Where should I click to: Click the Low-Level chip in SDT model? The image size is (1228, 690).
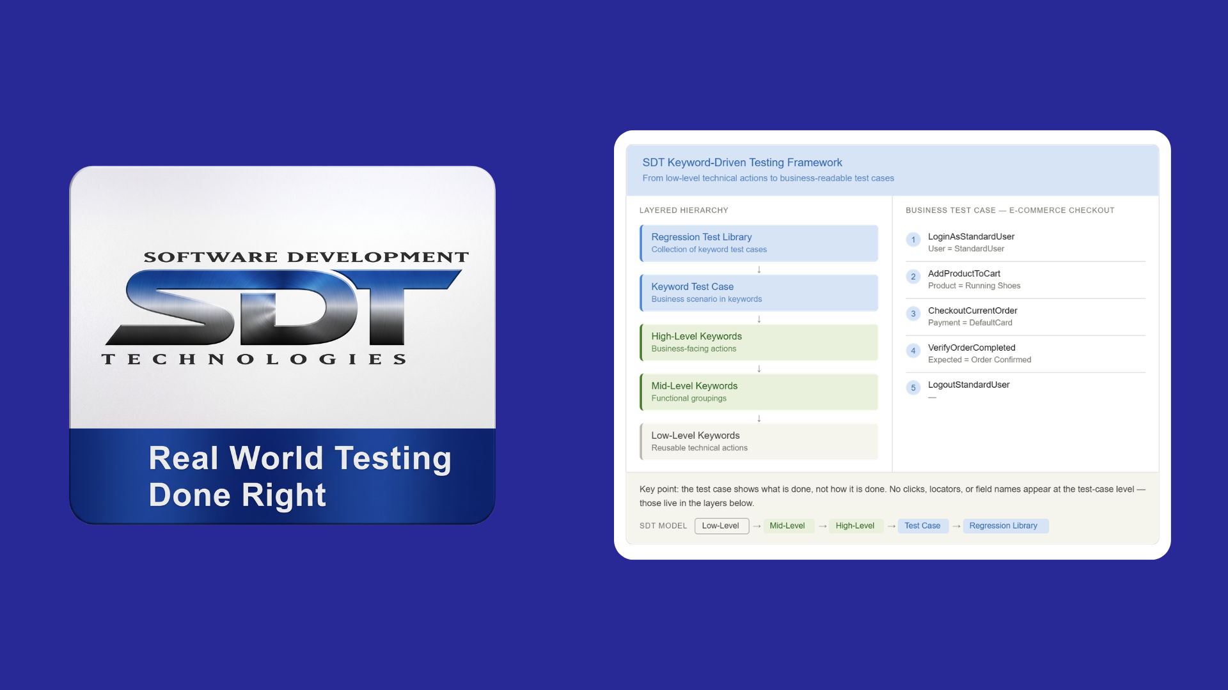(x=721, y=526)
